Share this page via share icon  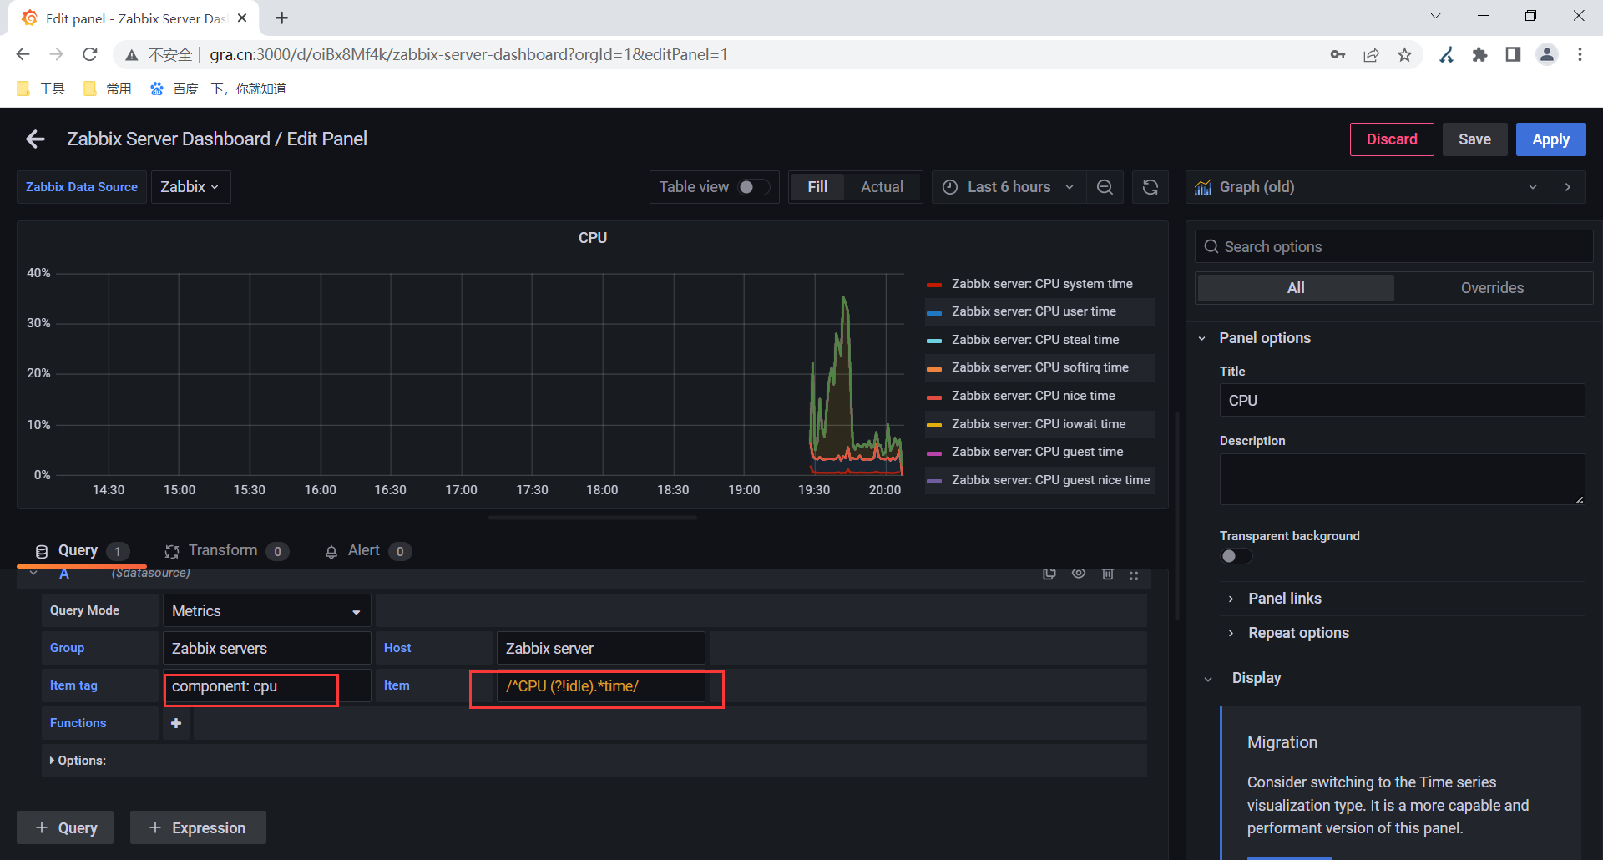click(x=1371, y=54)
